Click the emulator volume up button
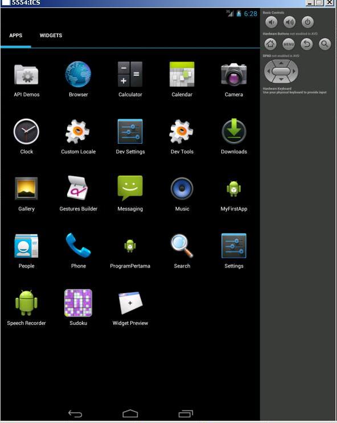 [x=290, y=22]
